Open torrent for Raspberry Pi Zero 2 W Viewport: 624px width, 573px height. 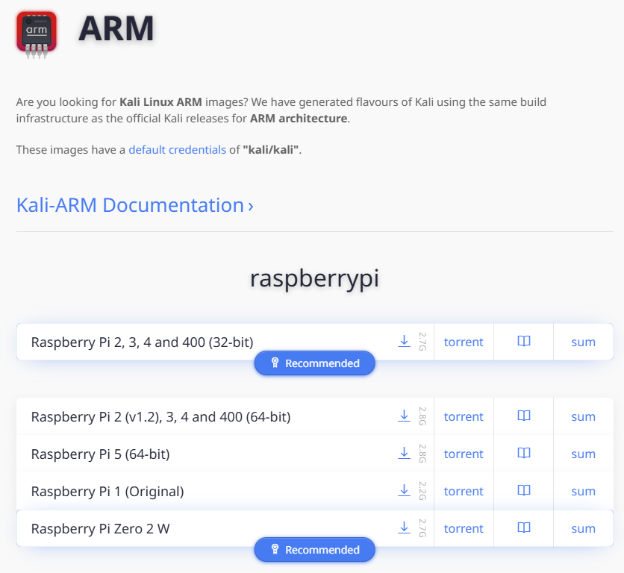[463, 527]
